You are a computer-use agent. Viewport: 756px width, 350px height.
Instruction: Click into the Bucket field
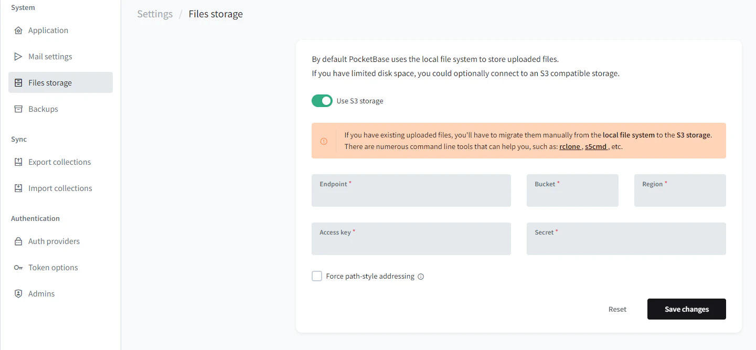(572, 190)
